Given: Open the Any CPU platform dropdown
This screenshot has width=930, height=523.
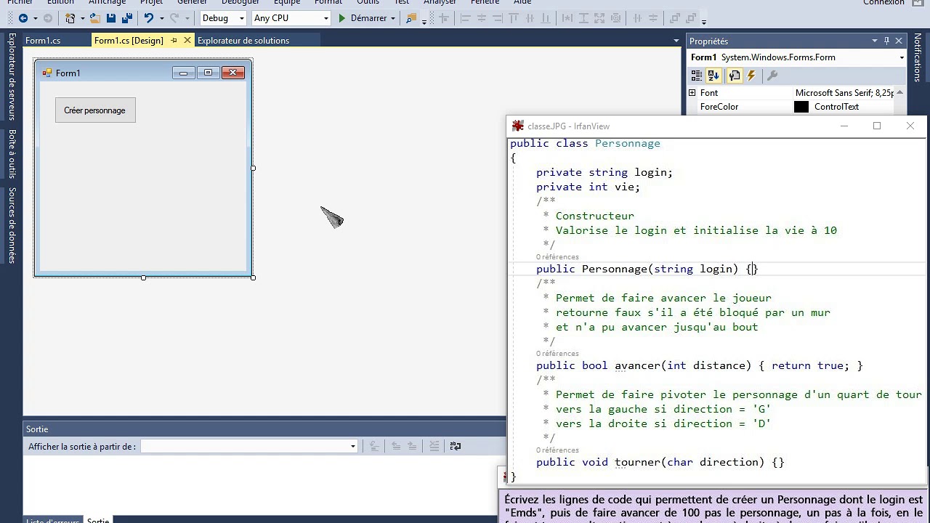Looking at the screenshot, I should 325,18.
